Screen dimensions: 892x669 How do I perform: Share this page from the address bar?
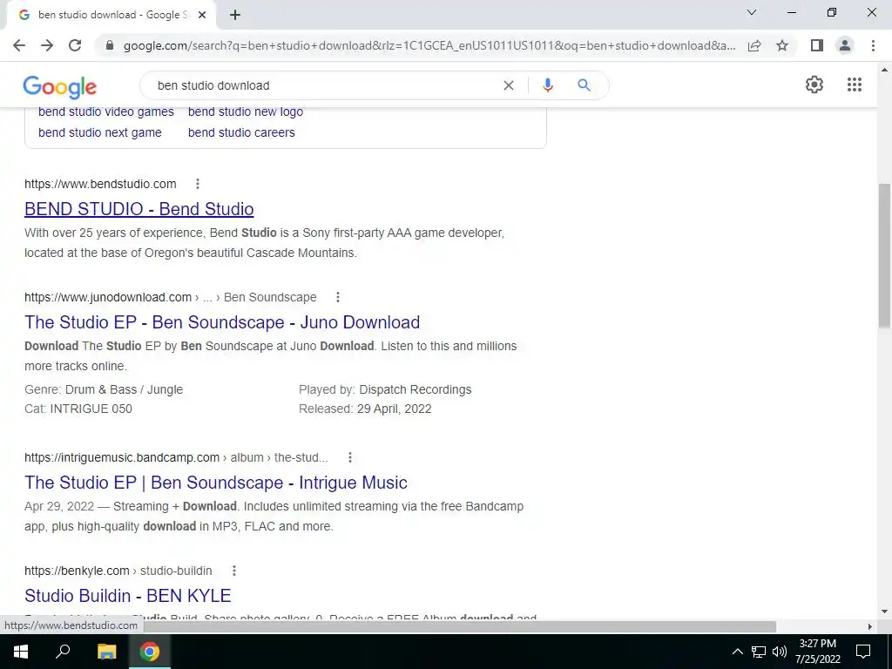pos(754,45)
